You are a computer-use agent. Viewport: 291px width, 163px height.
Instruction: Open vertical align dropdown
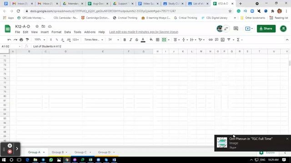pyautogui.click(x=185, y=40)
